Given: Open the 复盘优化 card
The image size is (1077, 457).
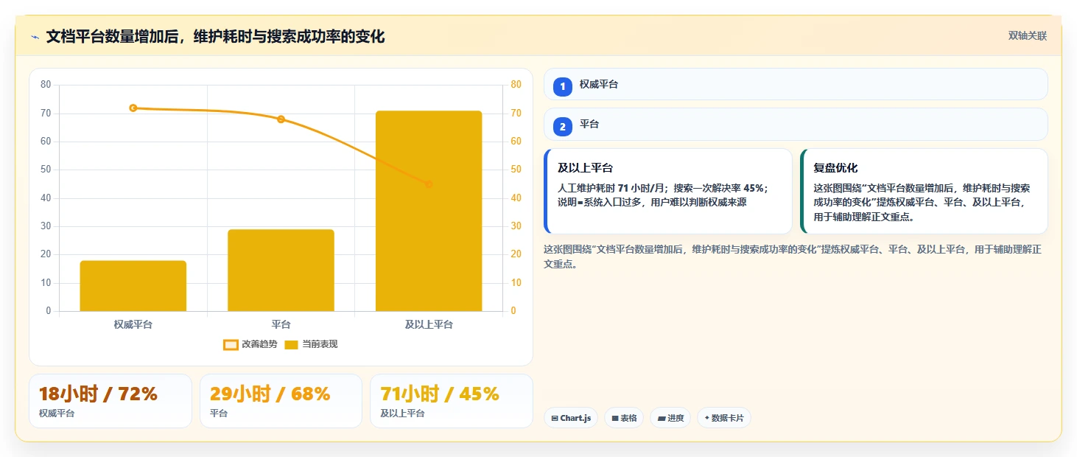Looking at the screenshot, I should (924, 191).
